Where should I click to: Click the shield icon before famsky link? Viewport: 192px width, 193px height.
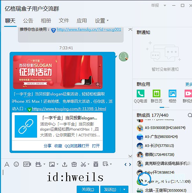pos(53,30)
